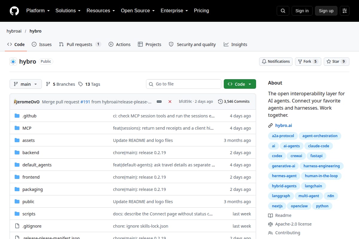This screenshot has width=359, height=239.
Task: Open the main branch dropdown
Action: tap(26, 84)
